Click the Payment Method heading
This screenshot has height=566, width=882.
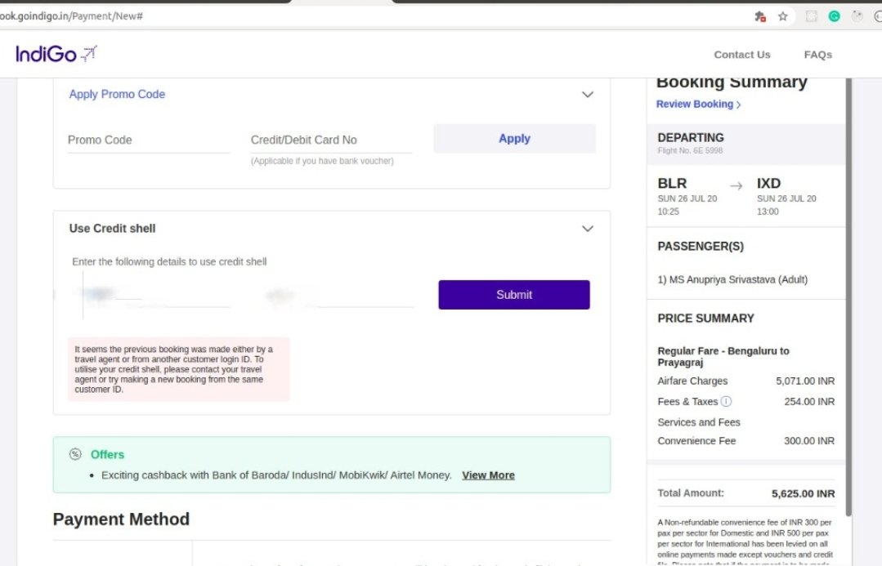pyautogui.click(x=121, y=519)
